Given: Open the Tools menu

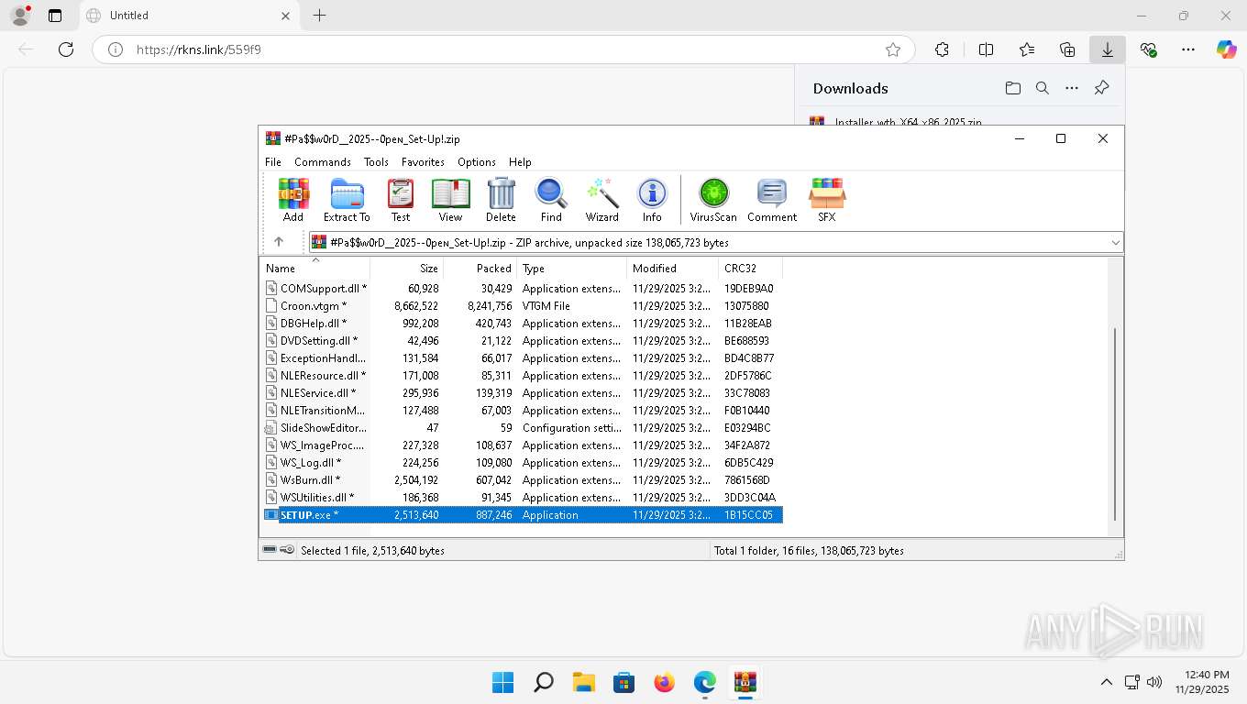Looking at the screenshot, I should click(x=376, y=162).
